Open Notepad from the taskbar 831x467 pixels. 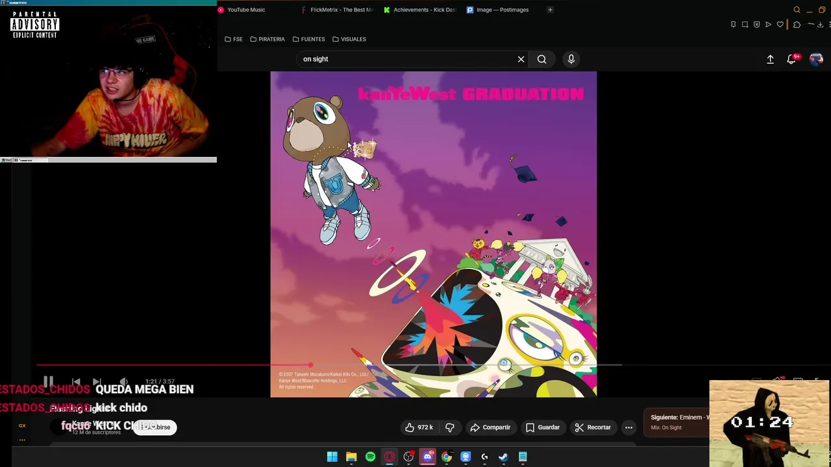pyautogui.click(x=523, y=457)
